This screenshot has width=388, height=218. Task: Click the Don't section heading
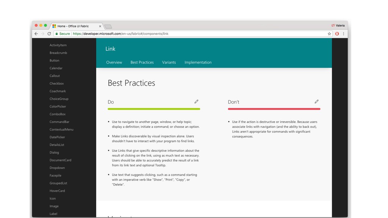[x=233, y=102]
